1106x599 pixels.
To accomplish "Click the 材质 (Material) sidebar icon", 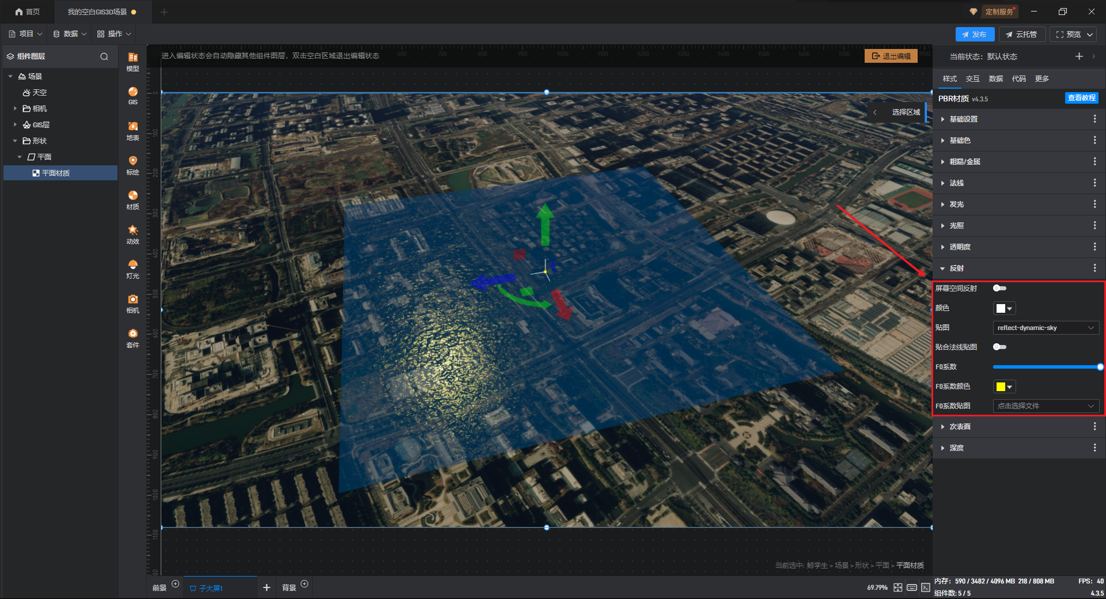I will point(132,199).
